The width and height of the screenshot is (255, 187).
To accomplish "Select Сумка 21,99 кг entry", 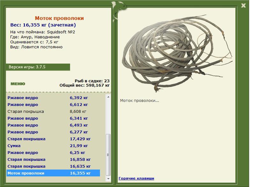I will pos(53,146).
